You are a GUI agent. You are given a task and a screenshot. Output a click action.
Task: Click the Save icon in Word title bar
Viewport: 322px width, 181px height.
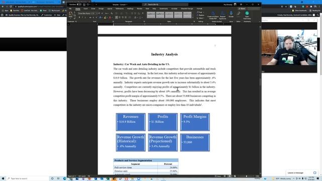84,5
